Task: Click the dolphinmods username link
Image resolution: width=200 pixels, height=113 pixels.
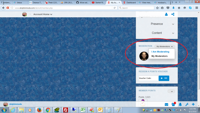Action: click(15, 104)
